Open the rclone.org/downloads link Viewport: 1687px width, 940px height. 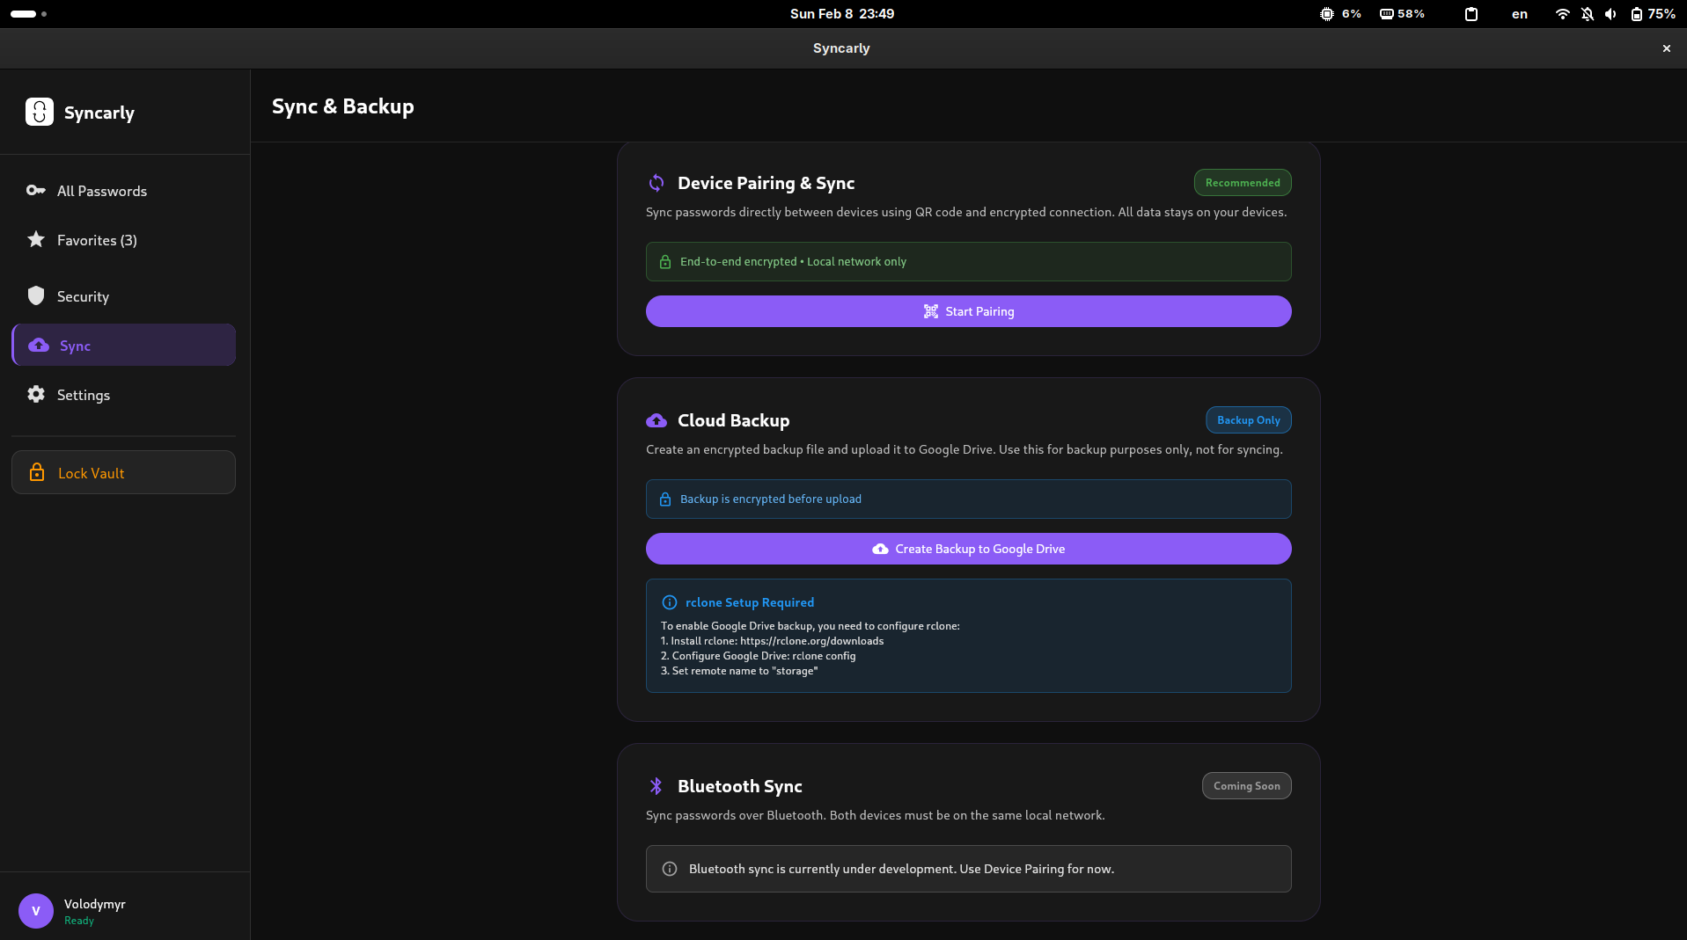coord(810,641)
